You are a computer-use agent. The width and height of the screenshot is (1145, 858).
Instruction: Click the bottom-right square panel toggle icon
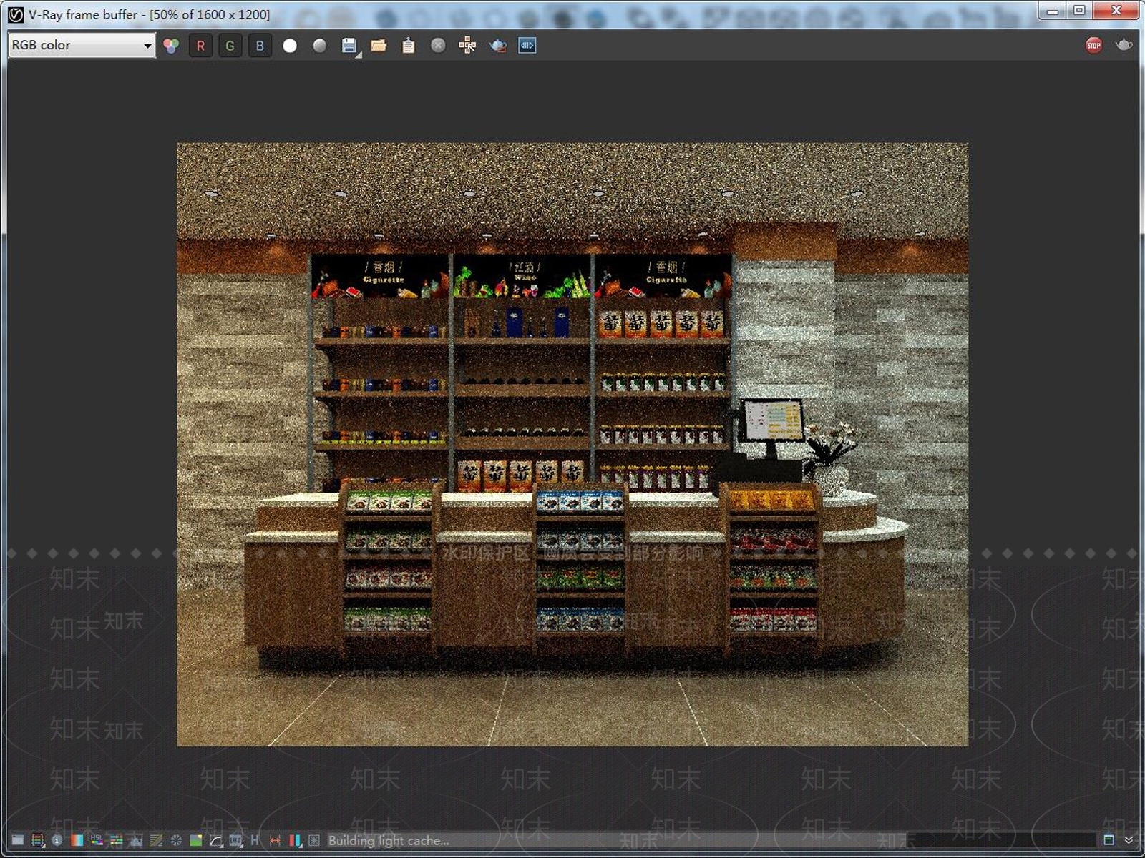pos(1109,840)
